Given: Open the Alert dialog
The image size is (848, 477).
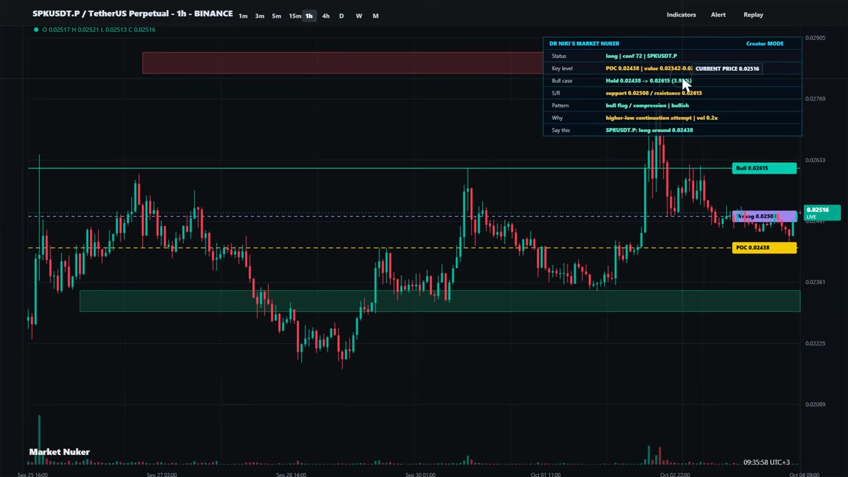Looking at the screenshot, I should pyautogui.click(x=718, y=15).
